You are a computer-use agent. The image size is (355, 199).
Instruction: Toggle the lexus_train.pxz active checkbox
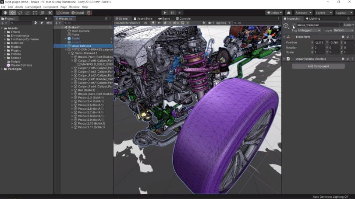(294, 25)
